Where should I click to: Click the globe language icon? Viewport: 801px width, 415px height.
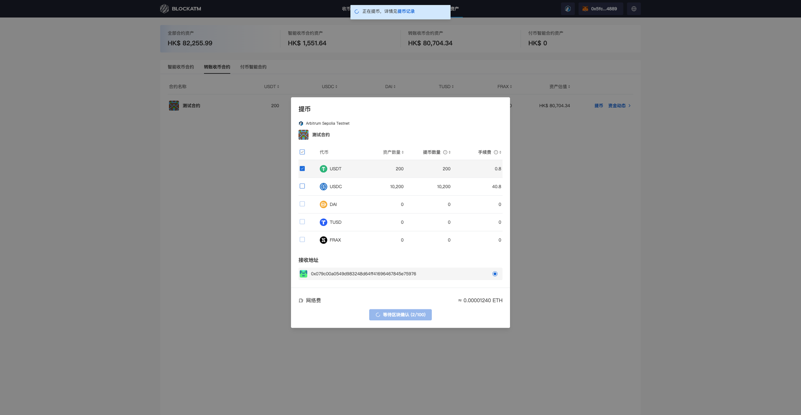634,9
